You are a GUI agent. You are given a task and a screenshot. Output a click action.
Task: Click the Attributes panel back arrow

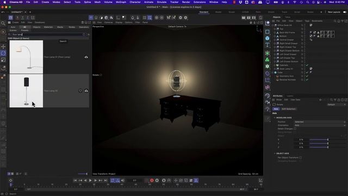pyautogui.click(x=320, y=100)
